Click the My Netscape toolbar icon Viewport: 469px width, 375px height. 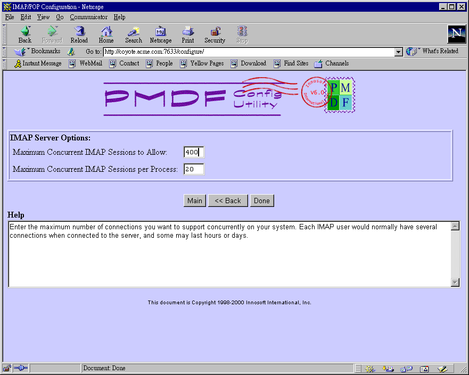[160, 34]
